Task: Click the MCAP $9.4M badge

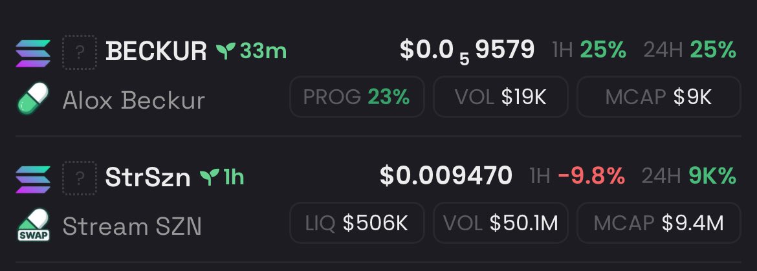Action: [x=659, y=222]
